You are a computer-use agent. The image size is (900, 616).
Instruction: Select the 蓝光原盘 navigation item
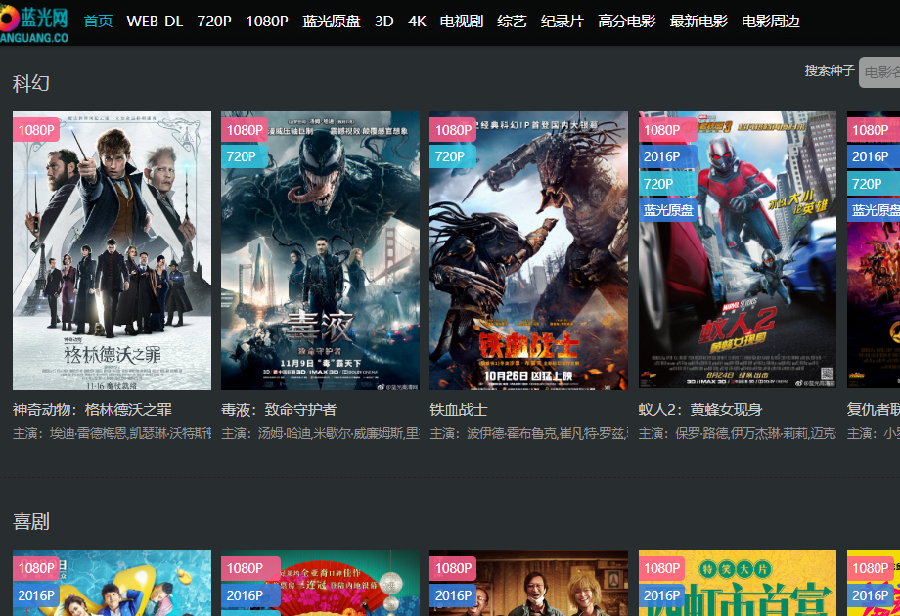coord(332,22)
